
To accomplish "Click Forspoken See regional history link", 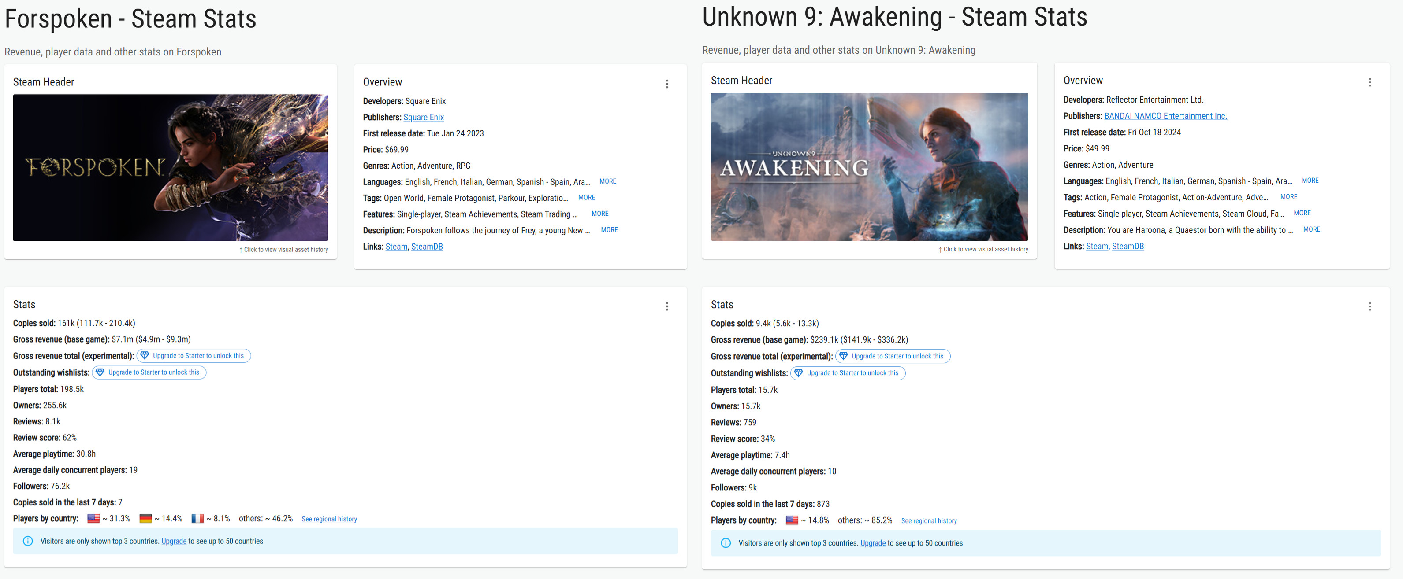I will click(330, 519).
